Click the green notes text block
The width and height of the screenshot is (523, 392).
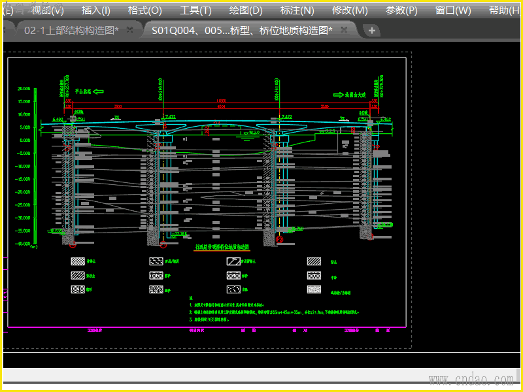(275, 312)
